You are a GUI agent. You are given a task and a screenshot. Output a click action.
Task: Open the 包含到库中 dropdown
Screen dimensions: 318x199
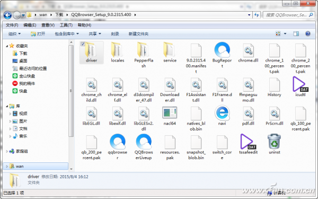tap(67, 34)
